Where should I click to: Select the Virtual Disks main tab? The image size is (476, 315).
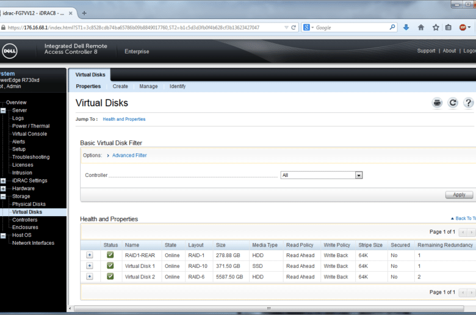coord(90,74)
